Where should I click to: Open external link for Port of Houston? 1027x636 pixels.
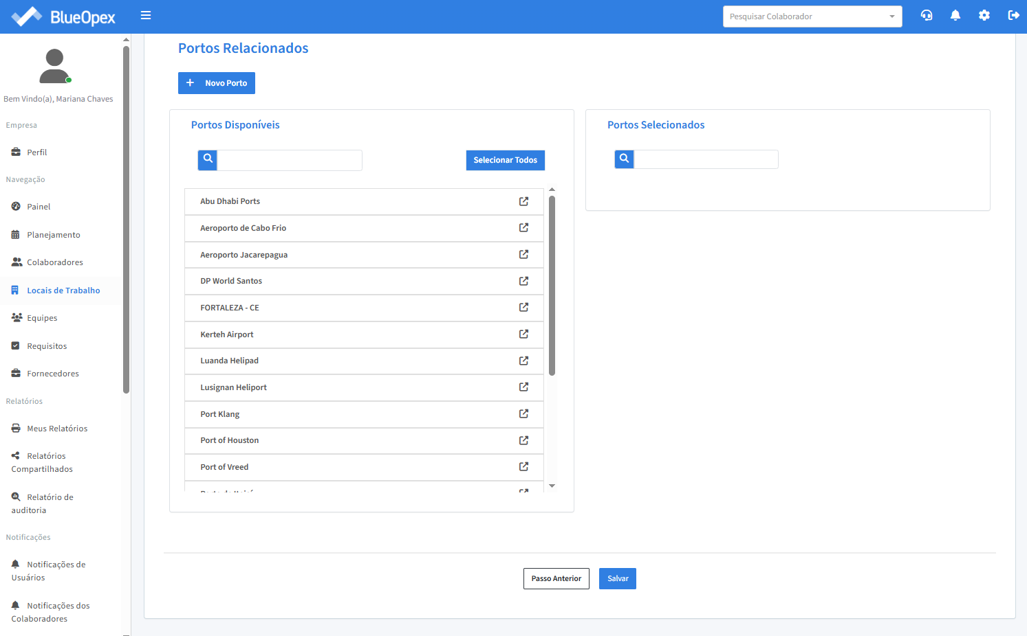(523, 440)
